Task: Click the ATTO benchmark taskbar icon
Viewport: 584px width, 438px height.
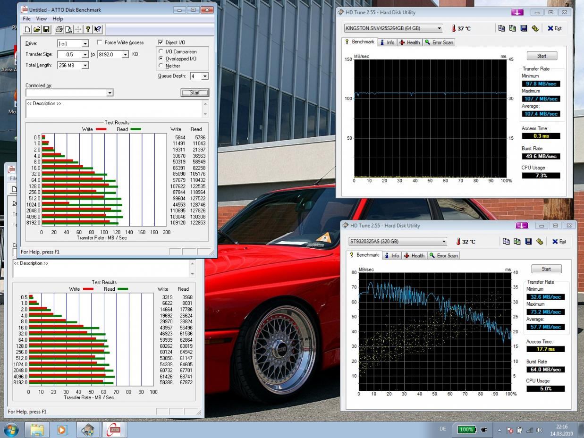Action: [x=114, y=430]
